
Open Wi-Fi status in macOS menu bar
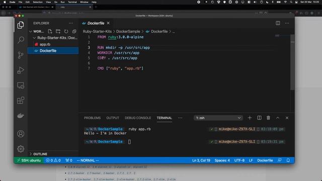click(x=285, y=2)
